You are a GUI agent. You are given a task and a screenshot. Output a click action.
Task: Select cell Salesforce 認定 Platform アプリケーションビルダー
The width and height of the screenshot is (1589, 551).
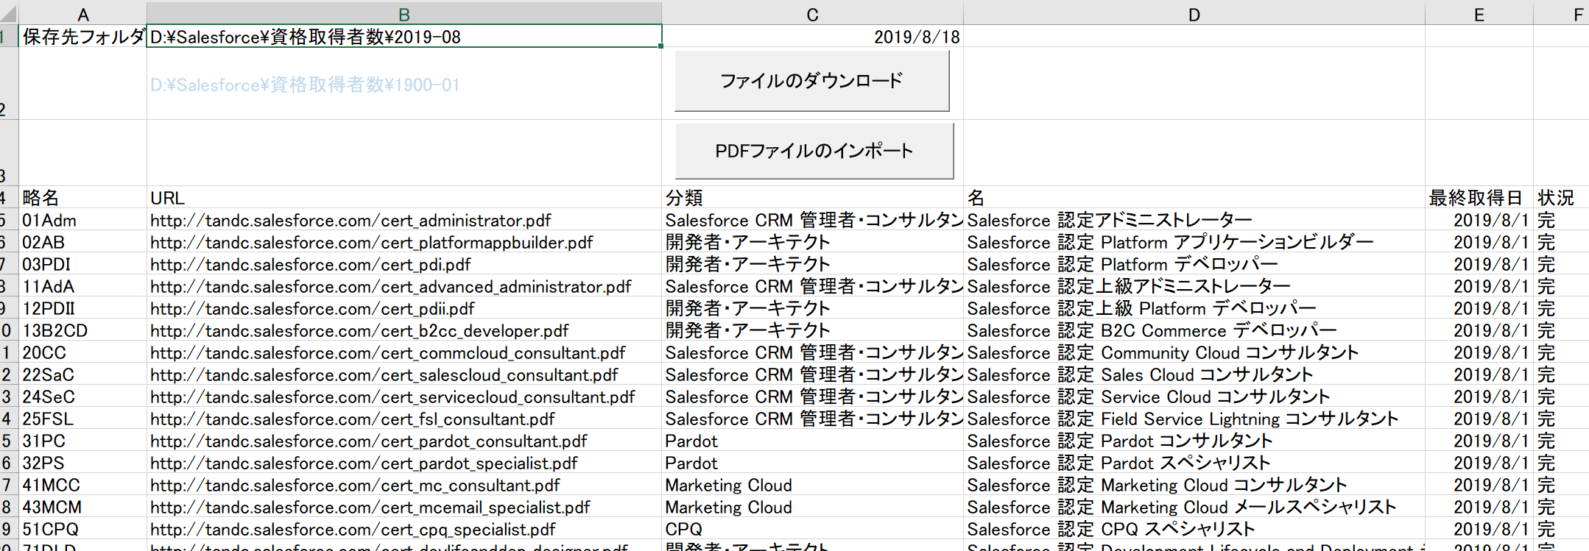click(x=1194, y=241)
